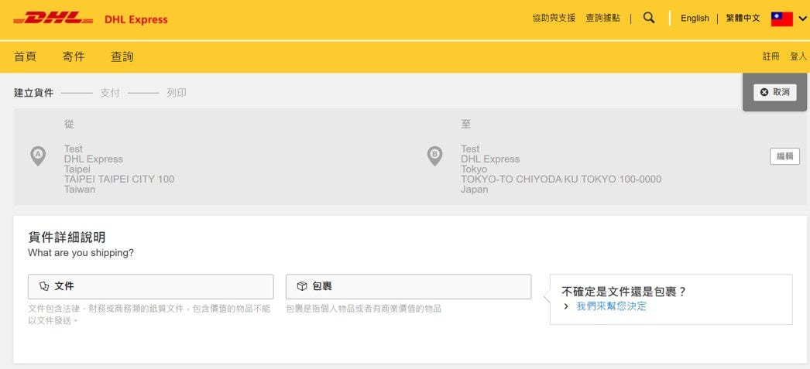The image size is (810, 369).
Task: Click origin pin marker A
Action: coord(38,155)
